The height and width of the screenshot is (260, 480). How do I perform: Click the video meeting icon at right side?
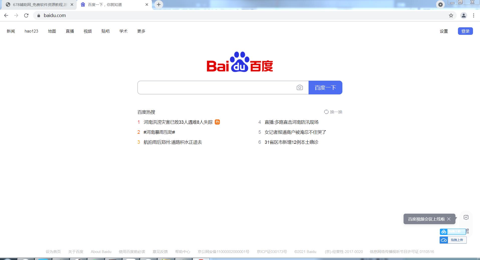[466, 217]
